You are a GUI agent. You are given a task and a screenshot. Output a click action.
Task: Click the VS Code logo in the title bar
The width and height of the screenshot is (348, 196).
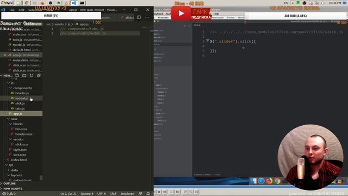click(3, 10)
